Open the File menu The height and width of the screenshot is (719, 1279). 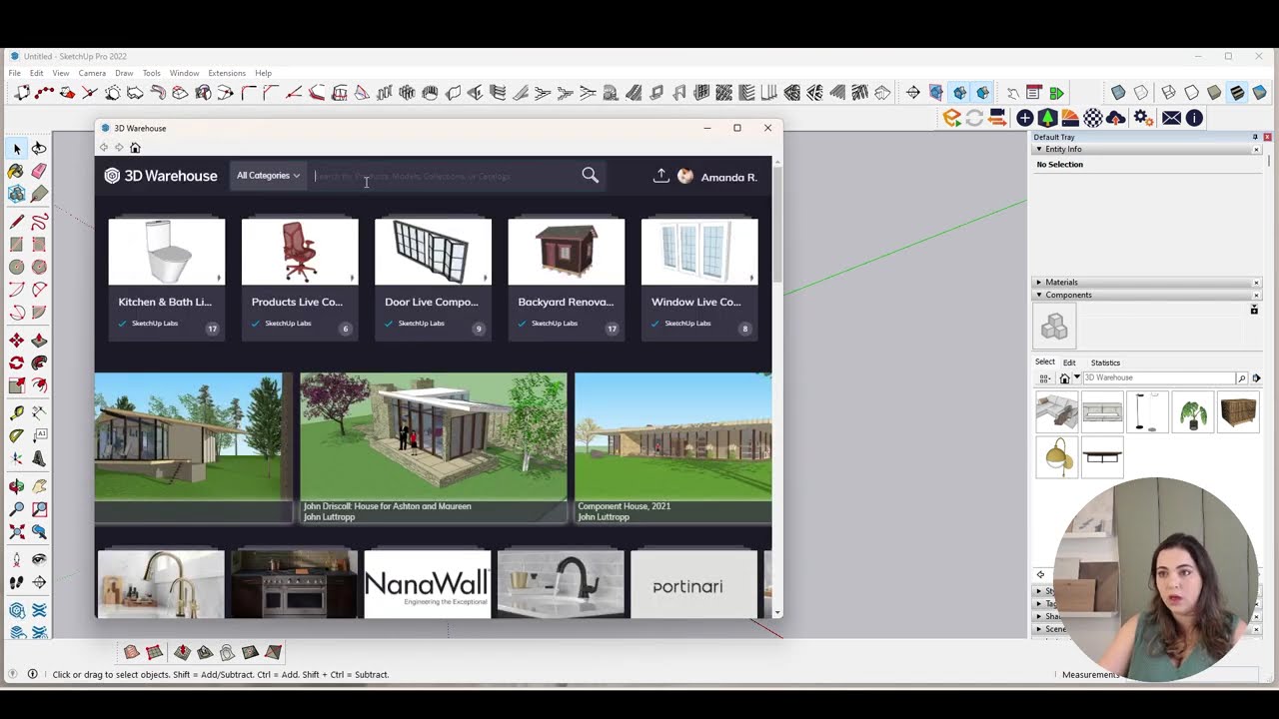coord(15,73)
